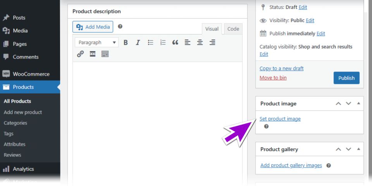Viewport: 372px width, 186px height.
Task: Click the Publish button
Action: tap(346, 78)
